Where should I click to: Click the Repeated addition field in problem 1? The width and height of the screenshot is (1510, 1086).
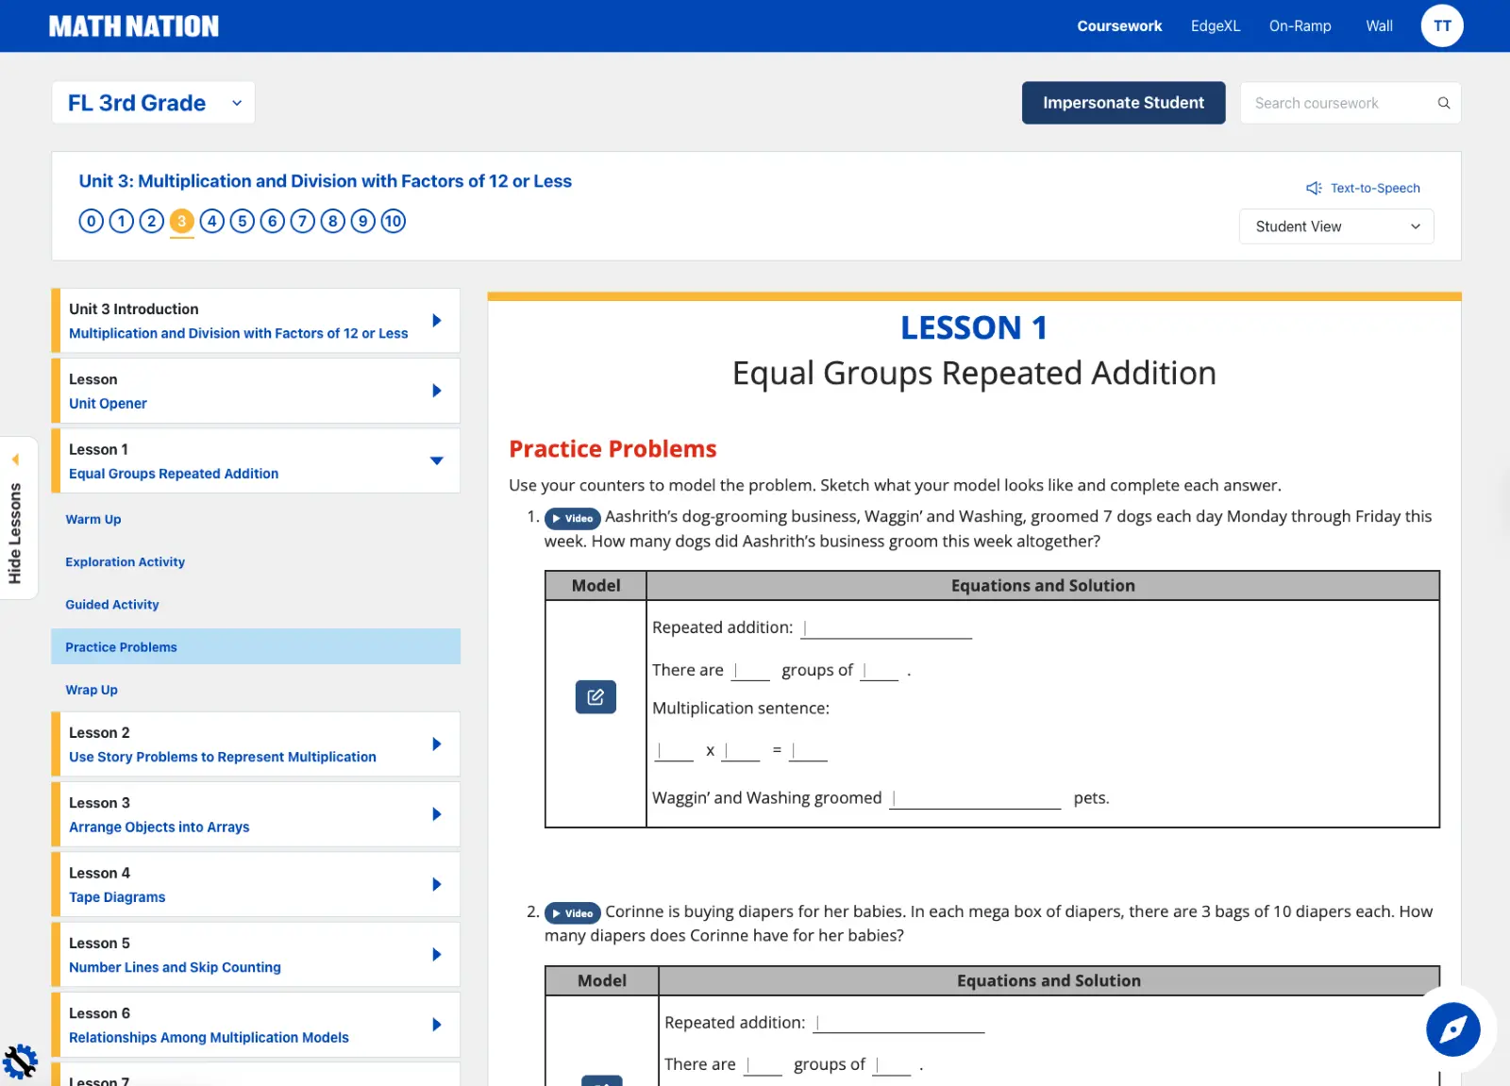point(886,628)
